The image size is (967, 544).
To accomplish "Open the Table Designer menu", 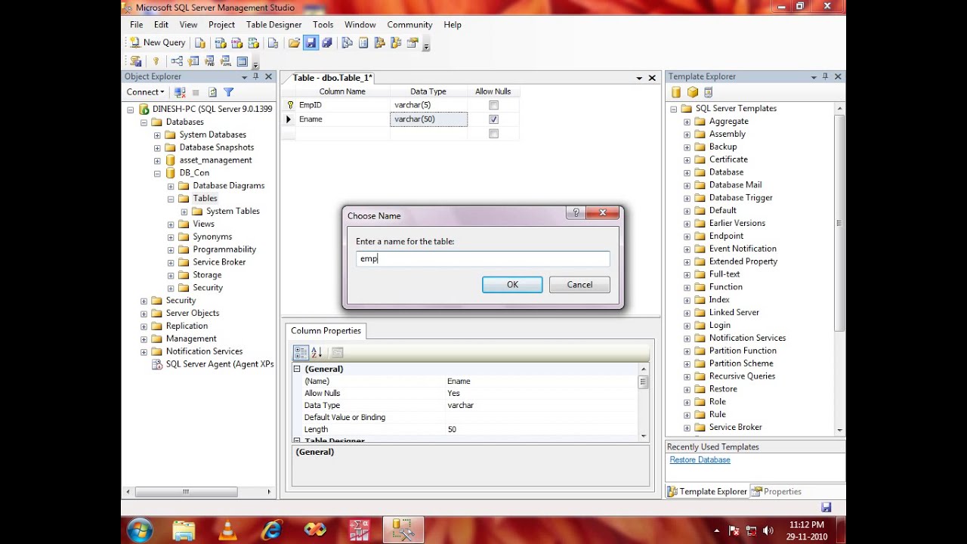I will (273, 24).
